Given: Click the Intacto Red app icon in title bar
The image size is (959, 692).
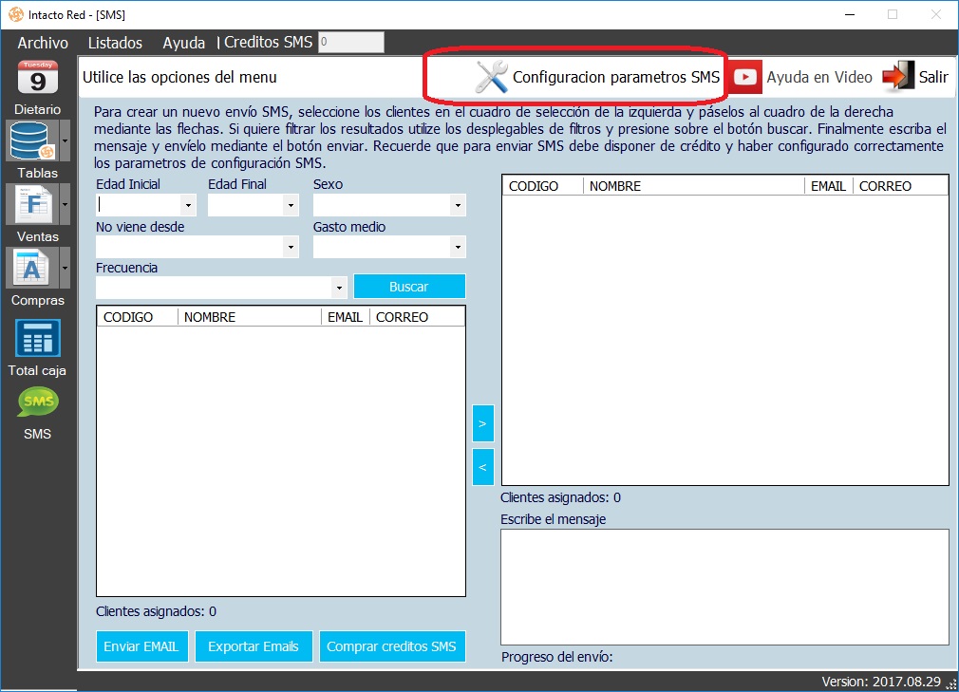Looking at the screenshot, I should coord(16,14).
